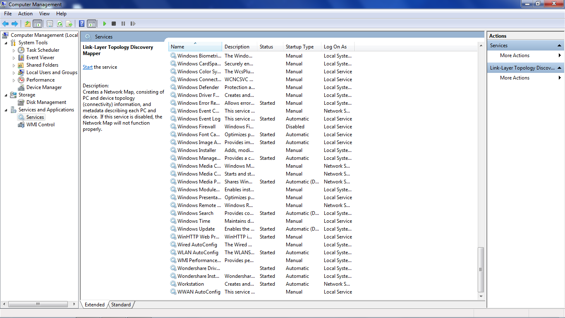
Task: Sort by the Description column header
Action: coord(240,47)
